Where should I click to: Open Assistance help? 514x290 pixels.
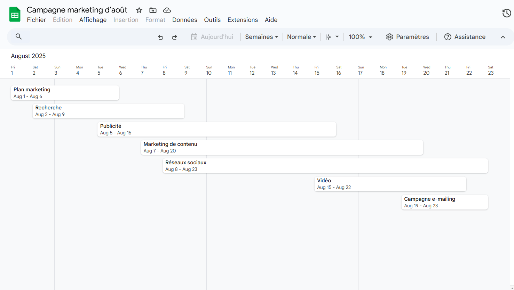pyautogui.click(x=465, y=37)
